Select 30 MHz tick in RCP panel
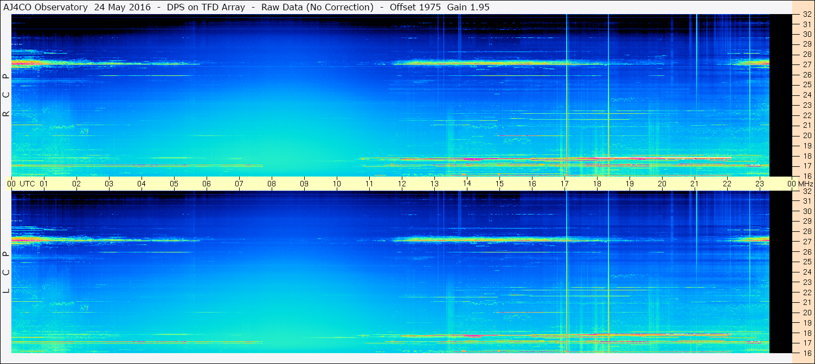 [x=807, y=34]
